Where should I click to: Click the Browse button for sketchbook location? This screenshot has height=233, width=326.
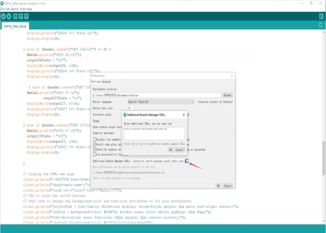coord(227,95)
